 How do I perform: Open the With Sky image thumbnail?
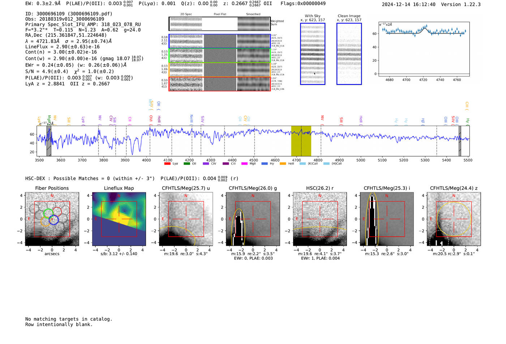pos(313,54)
